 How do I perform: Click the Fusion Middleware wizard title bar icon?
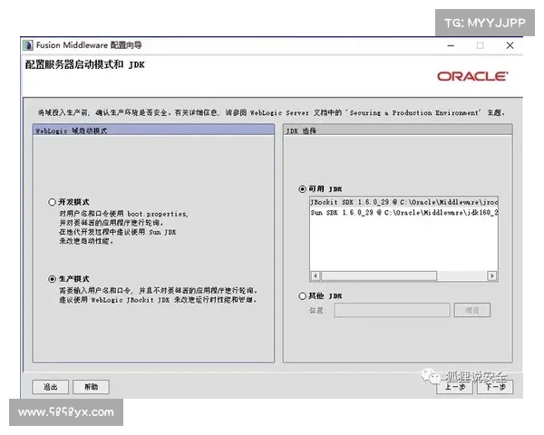point(28,45)
